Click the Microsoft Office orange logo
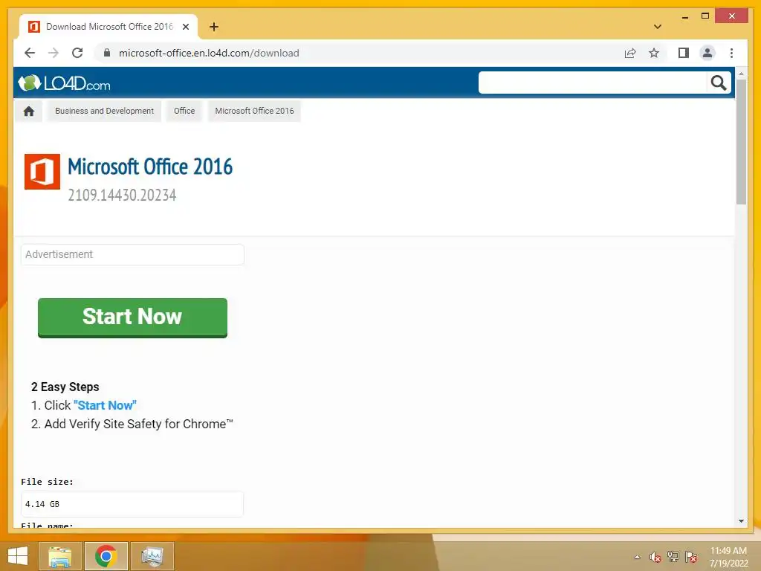761x571 pixels. (42, 172)
